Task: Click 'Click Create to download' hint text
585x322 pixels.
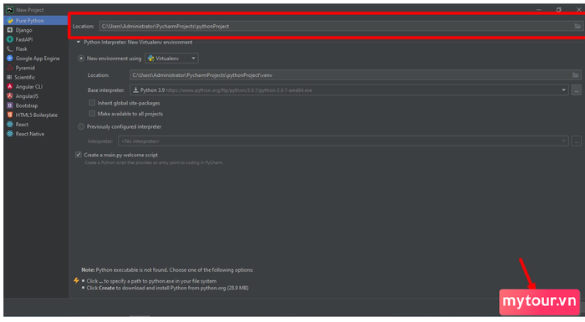Action: coord(167,288)
